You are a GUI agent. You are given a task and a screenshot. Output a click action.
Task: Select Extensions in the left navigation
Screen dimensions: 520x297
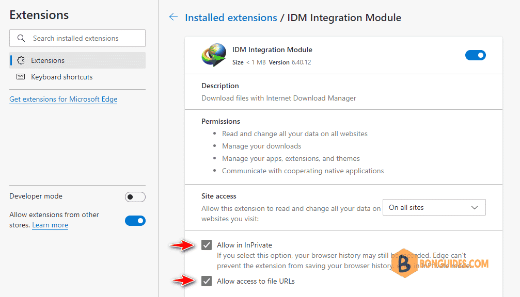48,60
